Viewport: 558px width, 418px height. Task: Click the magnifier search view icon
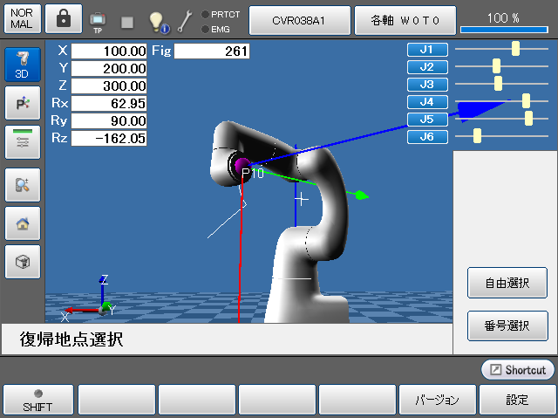coord(23,183)
